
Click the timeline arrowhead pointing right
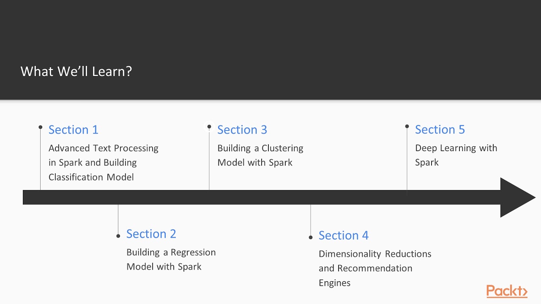click(x=518, y=198)
